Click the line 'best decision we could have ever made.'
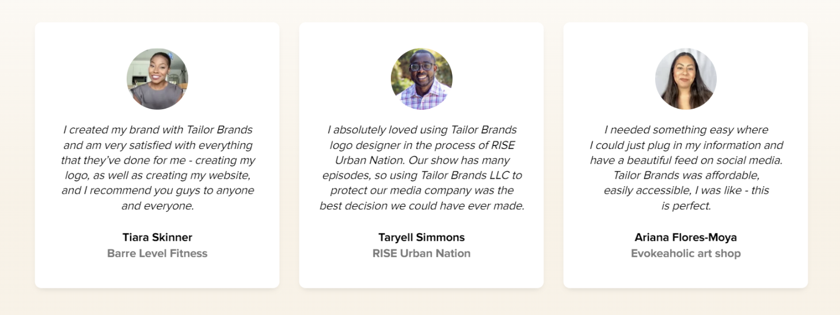840x315 pixels. pos(421,205)
